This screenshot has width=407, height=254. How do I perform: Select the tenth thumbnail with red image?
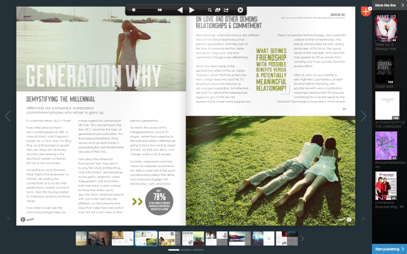pyautogui.click(x=287, y=238)
